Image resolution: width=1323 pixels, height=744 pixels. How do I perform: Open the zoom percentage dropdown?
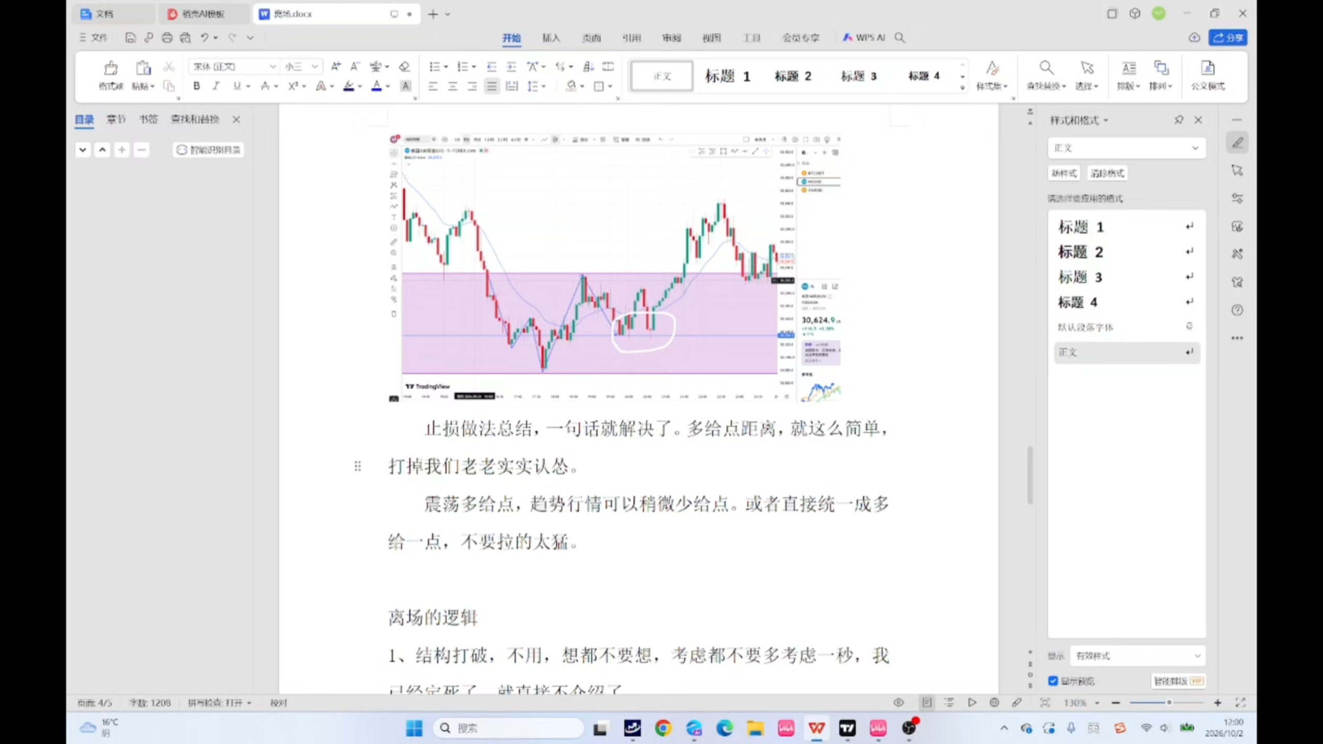tap(1097, 703)
